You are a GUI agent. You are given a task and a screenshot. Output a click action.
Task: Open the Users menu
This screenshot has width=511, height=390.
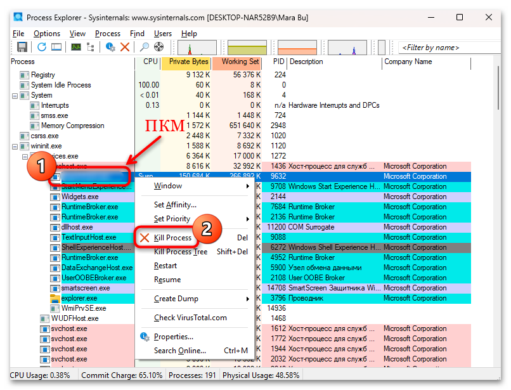(x=163, y=34)
